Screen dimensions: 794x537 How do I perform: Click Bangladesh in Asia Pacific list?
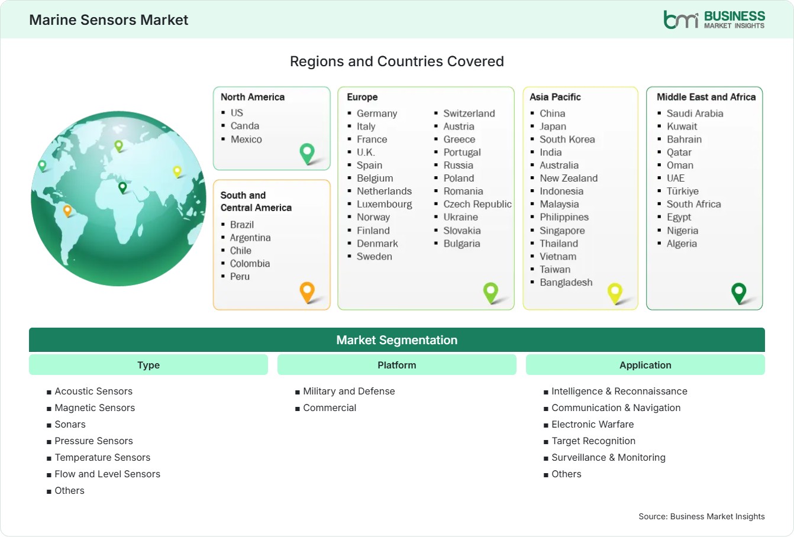tap(566, 283)
